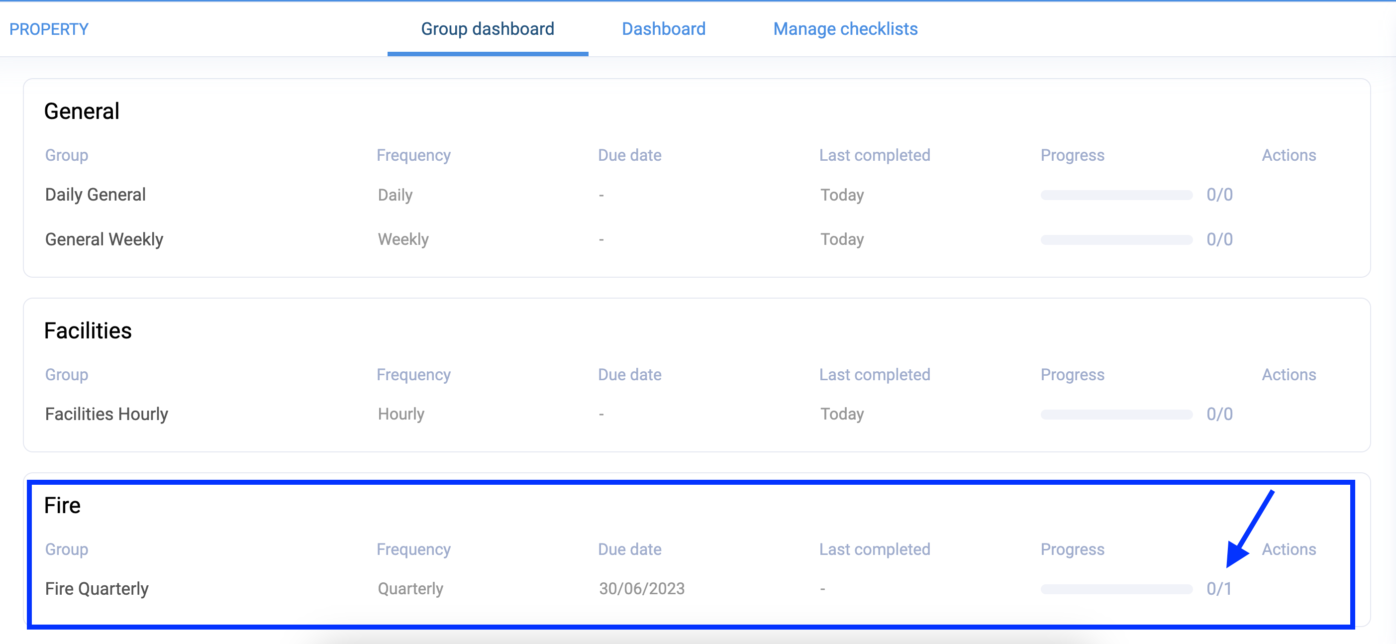Open the General Weekly checklist

104,239
